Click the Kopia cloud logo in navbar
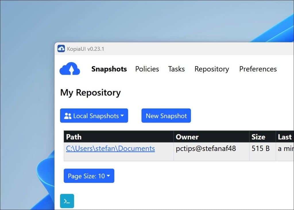The width and height of the screenshot is (294, 210). pyautogui.click(x=70, y=69)
